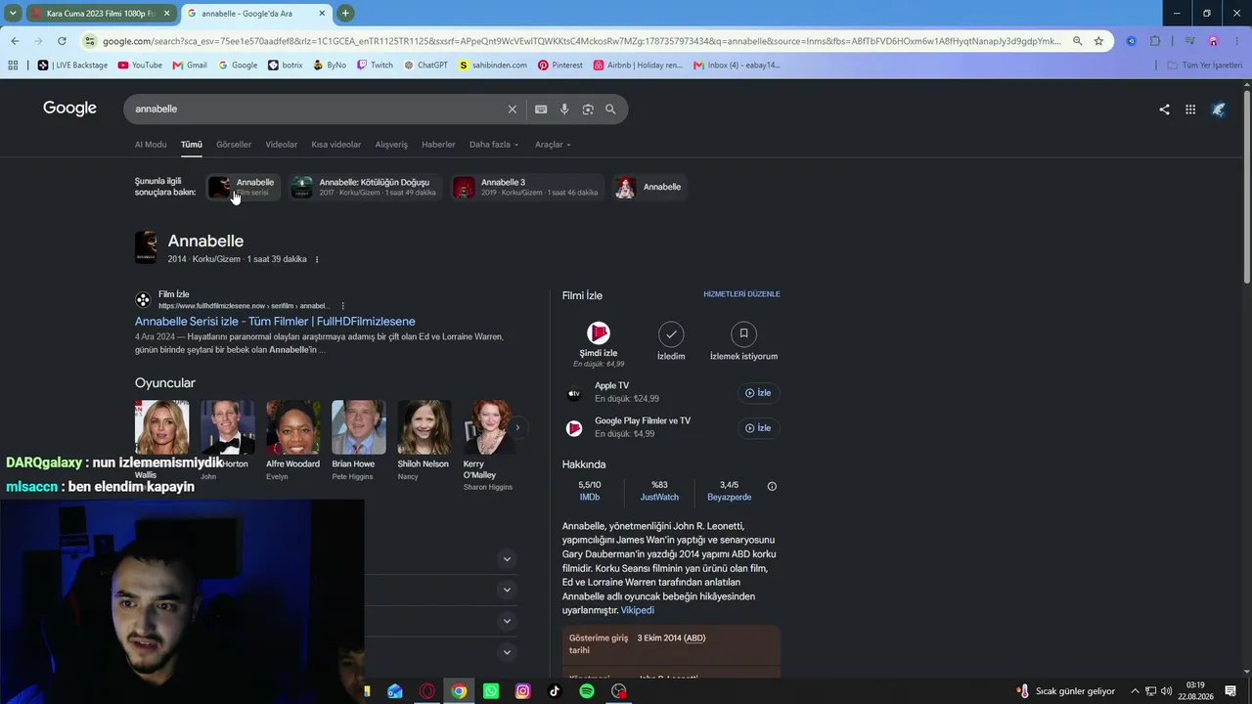
Task: Mark the film as watched (İzledim)
Action: click(x=671, y=334)
